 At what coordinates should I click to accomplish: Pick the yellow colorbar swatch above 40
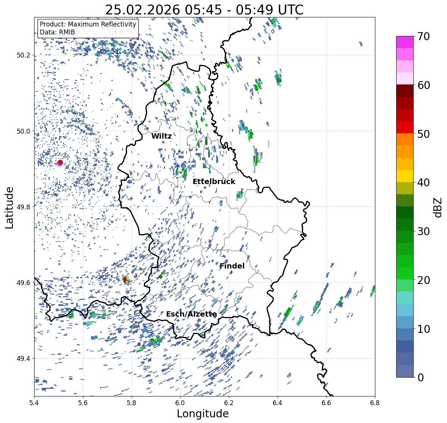pyautogui.click(x=405, y=176)
